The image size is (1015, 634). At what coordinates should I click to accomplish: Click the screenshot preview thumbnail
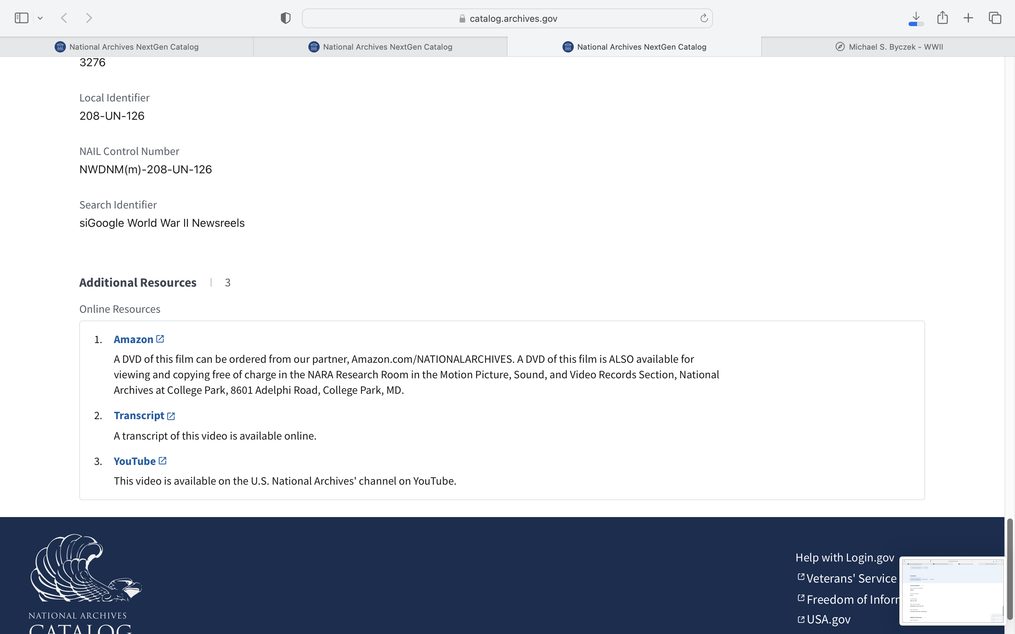(x=952, y=590)
